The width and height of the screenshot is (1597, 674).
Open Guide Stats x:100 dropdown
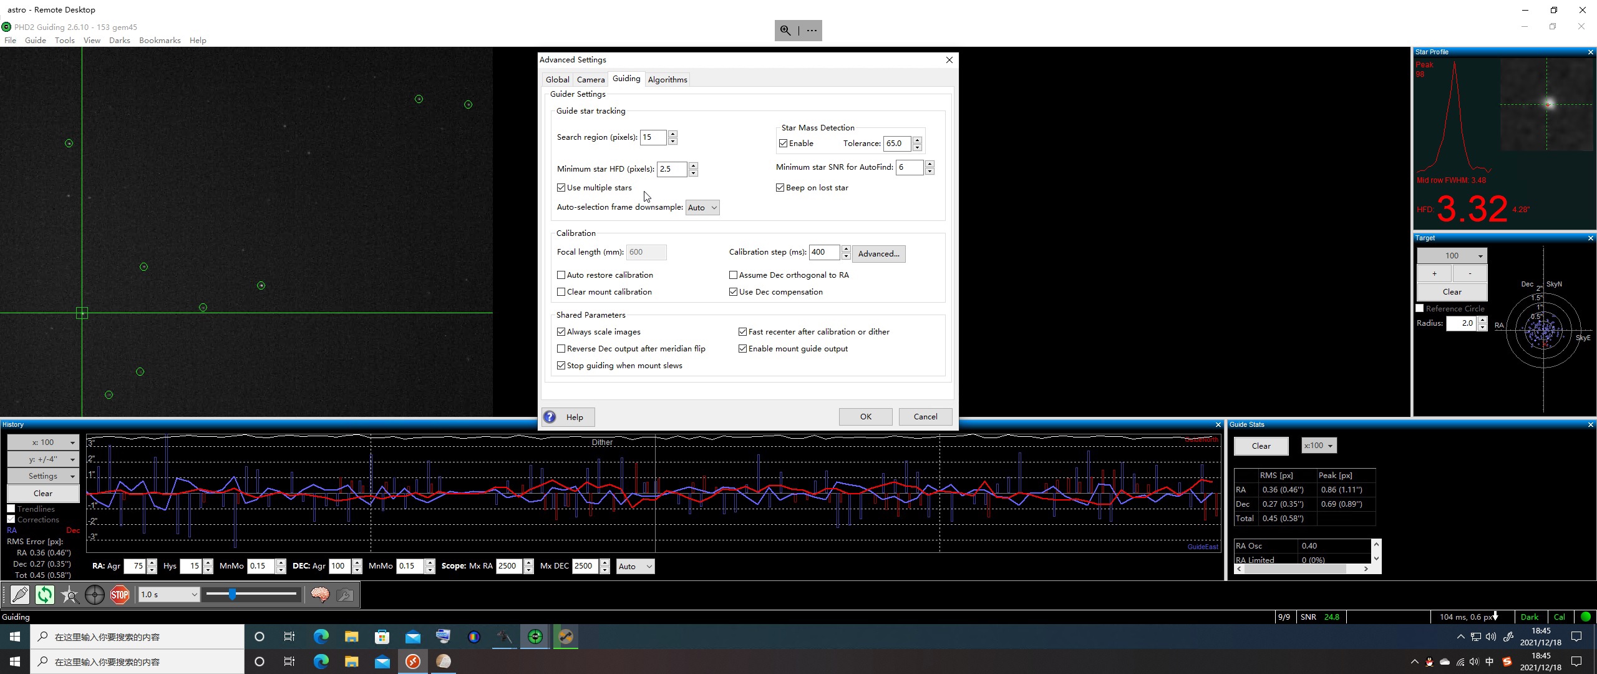pos(1319,446)
